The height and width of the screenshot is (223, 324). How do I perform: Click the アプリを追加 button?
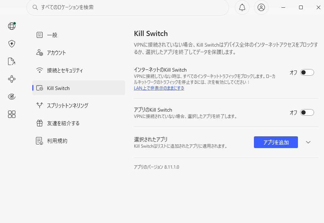[x=276, y=142]
